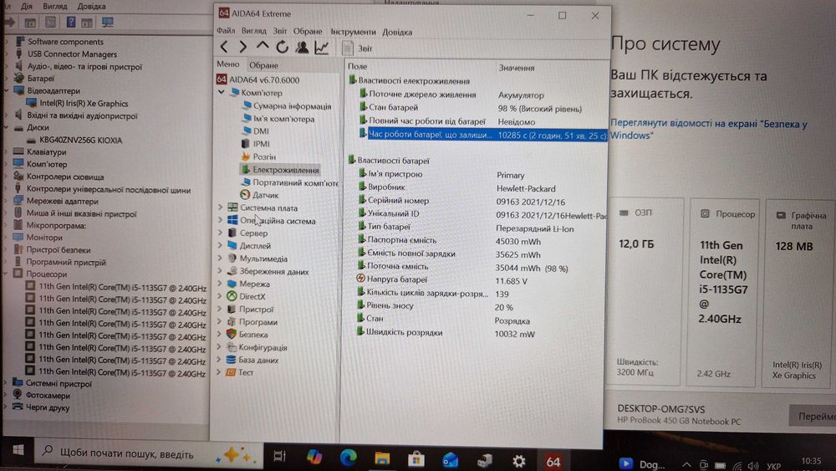Click AIDA64 icon on the taskbar
836x471 pixels.
(x=553, y=462)
